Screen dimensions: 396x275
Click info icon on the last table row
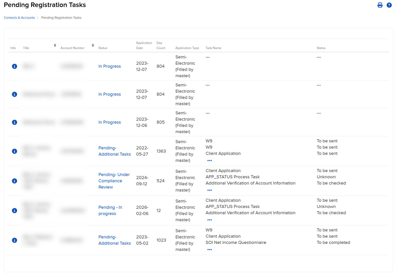click(x=14, y=240)
